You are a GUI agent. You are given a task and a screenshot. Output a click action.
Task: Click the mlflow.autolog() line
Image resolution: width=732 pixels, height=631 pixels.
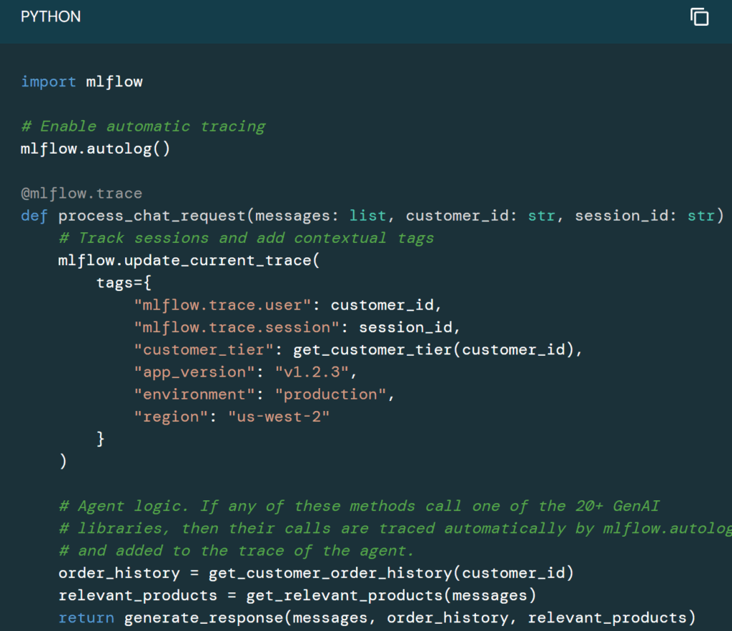click(x=96, y=149)
